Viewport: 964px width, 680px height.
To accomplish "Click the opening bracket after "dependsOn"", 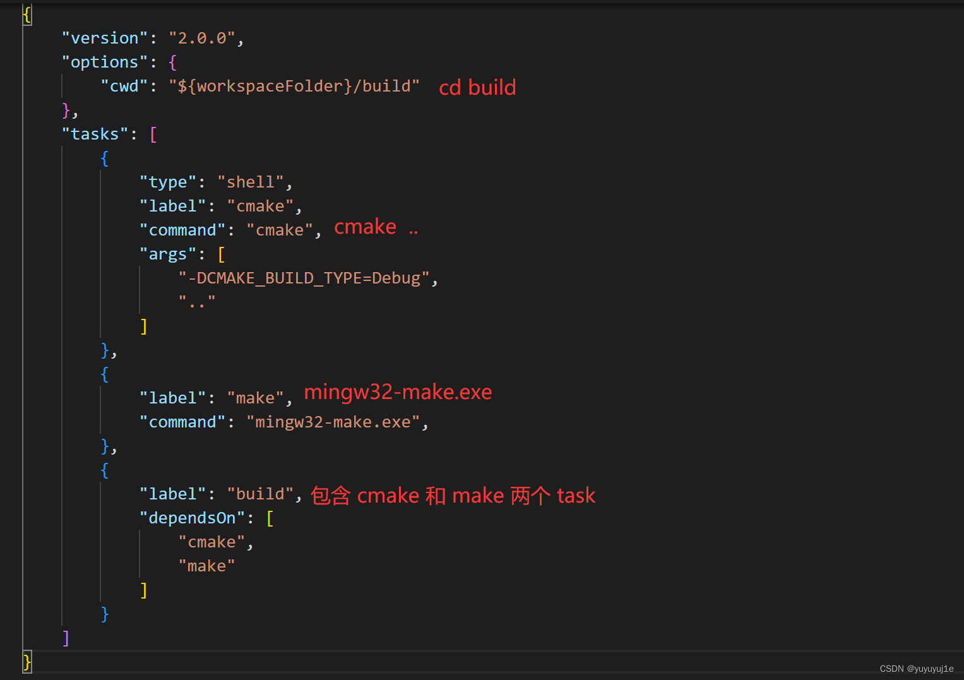I will (270, 518).
